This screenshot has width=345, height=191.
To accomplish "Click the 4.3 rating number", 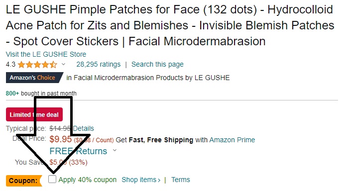I will tap(10, 64).
